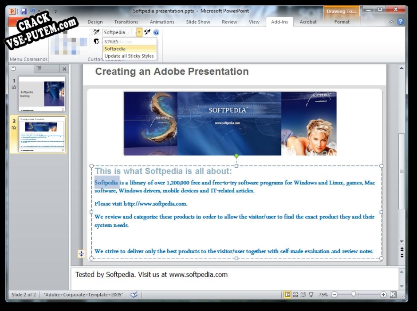The image size is (417, 311).
Task: Click Slide 2 of 2 status indicator
Action: [24, 295]
